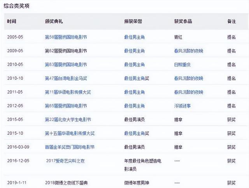Open the 第11届华语电影传媒大奖 link
This screenshot has width=249, height=188.
(68, 92)
